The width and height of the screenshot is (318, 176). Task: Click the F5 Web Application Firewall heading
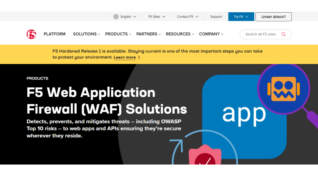point(107,101)
